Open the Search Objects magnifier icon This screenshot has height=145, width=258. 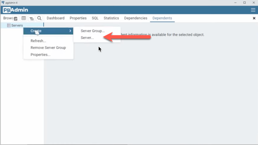coord(39,18)
